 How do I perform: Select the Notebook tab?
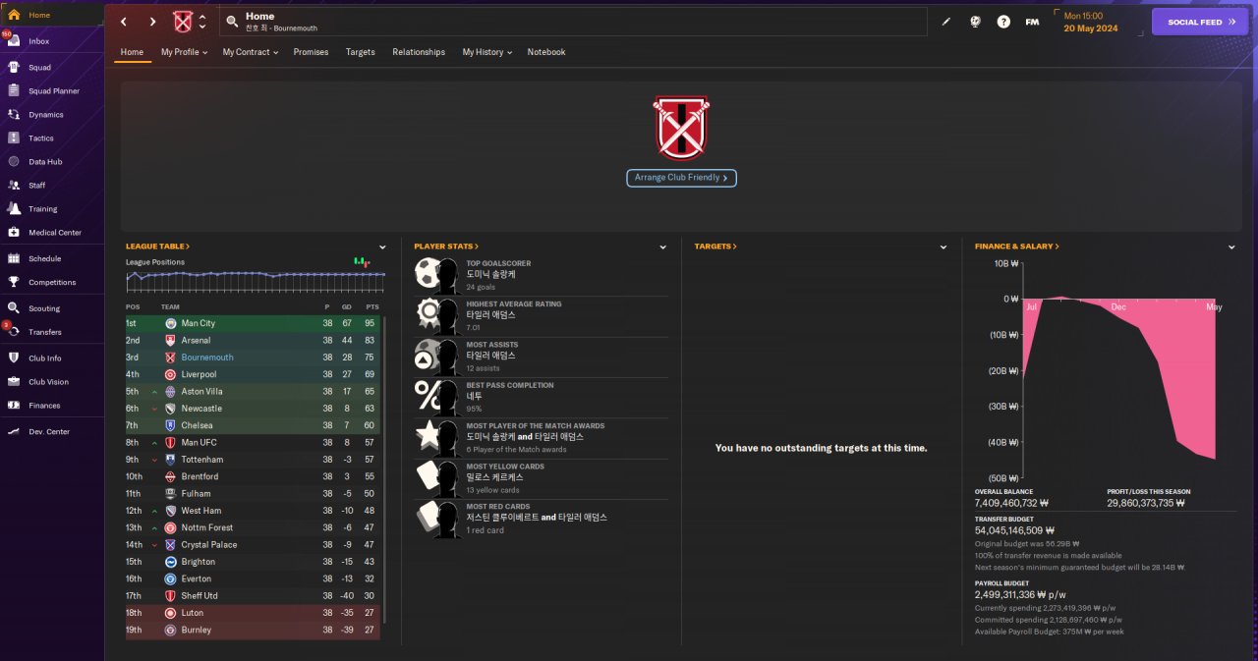[546, 52]
